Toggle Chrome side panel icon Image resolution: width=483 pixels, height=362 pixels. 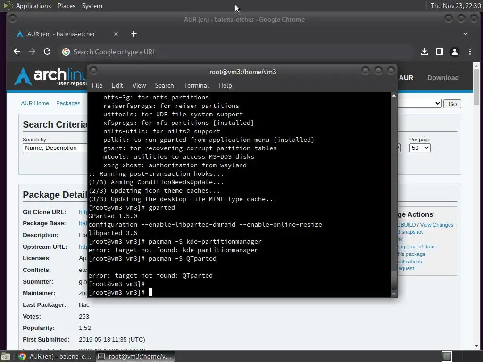pyautogui.click(x=440, y=52)
